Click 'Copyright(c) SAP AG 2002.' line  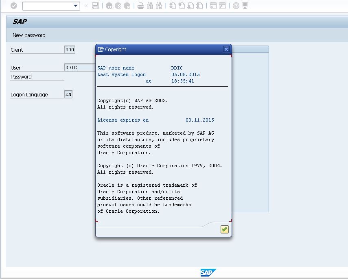(x=133, y=100)
